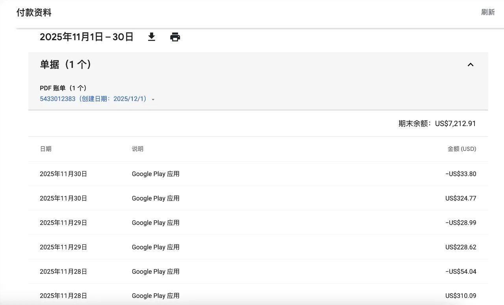Click the 2025年11月1日–30日 date range heading
Image resolution: width=504 pixels, height=305 pixels.
point(87,37)
